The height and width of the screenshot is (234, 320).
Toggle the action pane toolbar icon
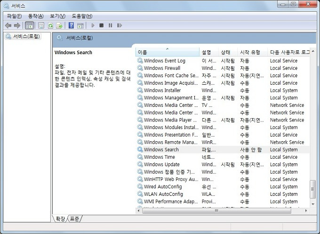(80, 25)
